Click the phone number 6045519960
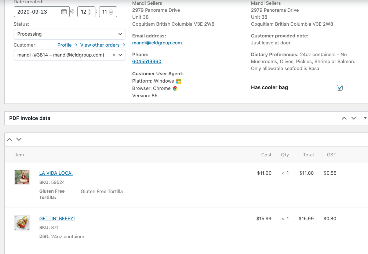Viewport: 368px width, 254px height. (x=147, y=62)
